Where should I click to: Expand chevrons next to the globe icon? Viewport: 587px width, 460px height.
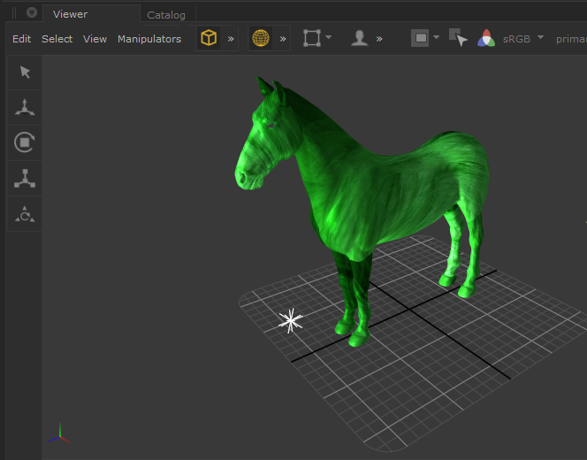283,39
